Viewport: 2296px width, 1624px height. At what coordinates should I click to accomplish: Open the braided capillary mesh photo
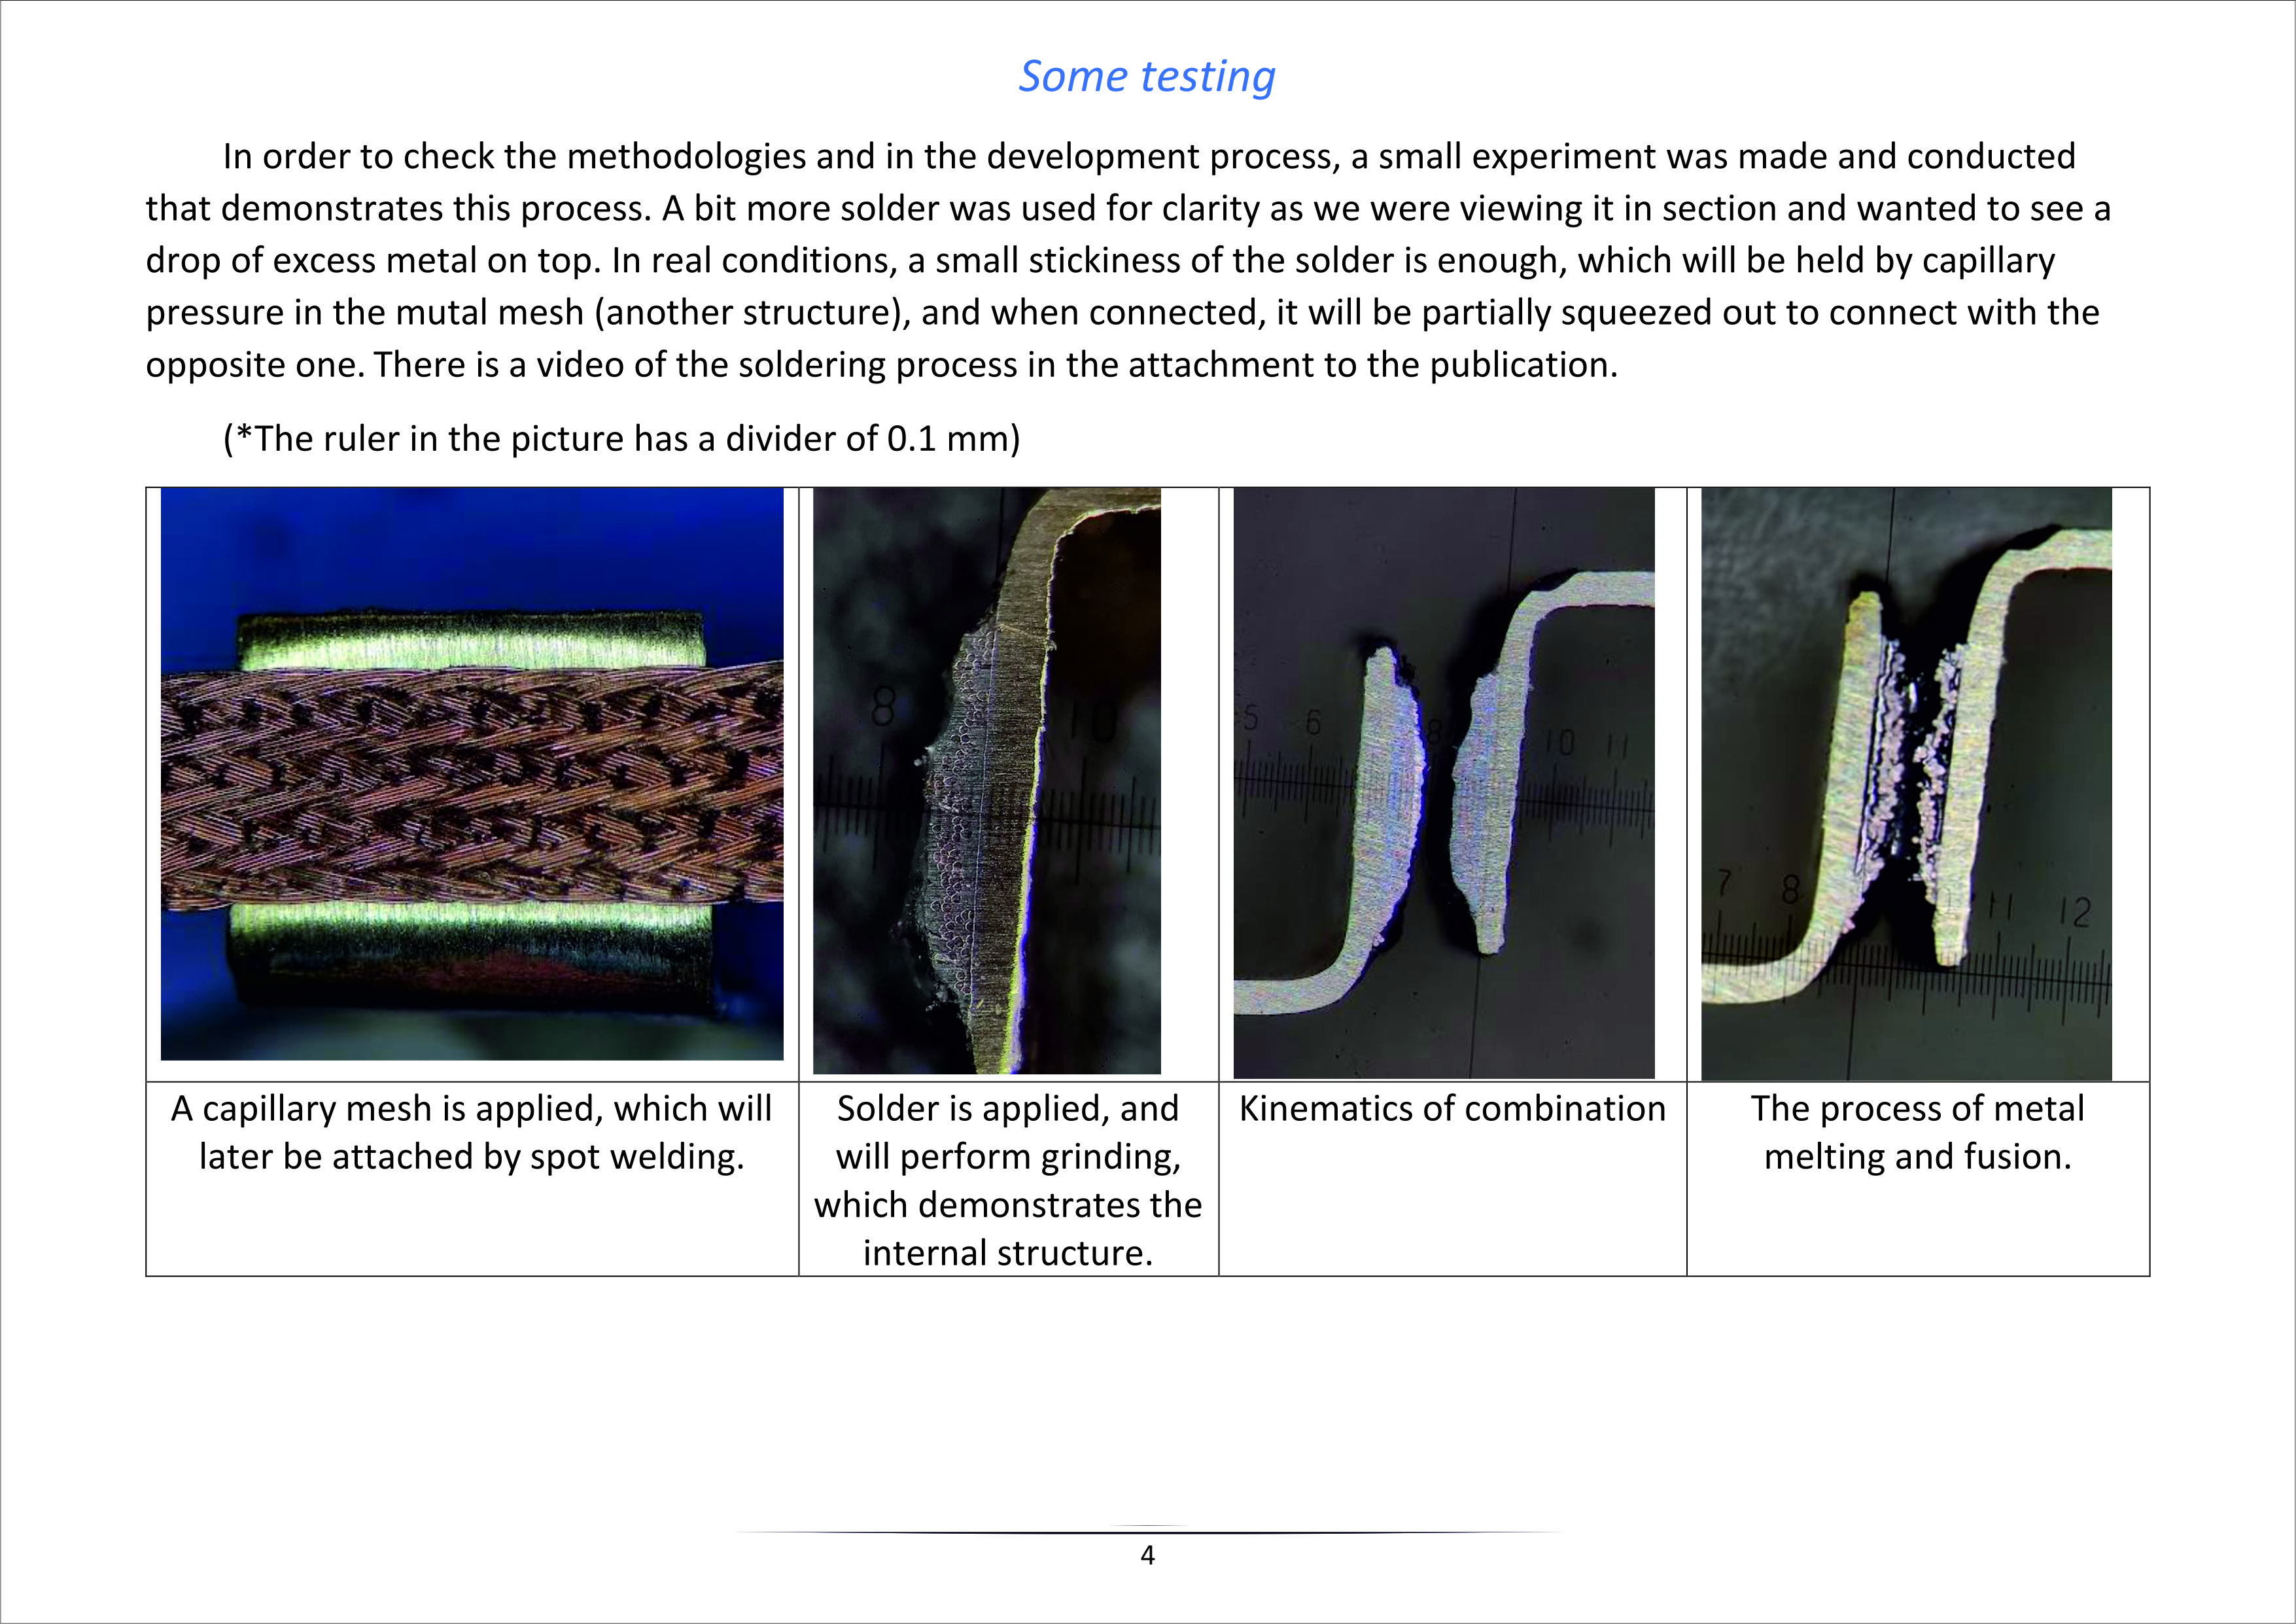472,773
